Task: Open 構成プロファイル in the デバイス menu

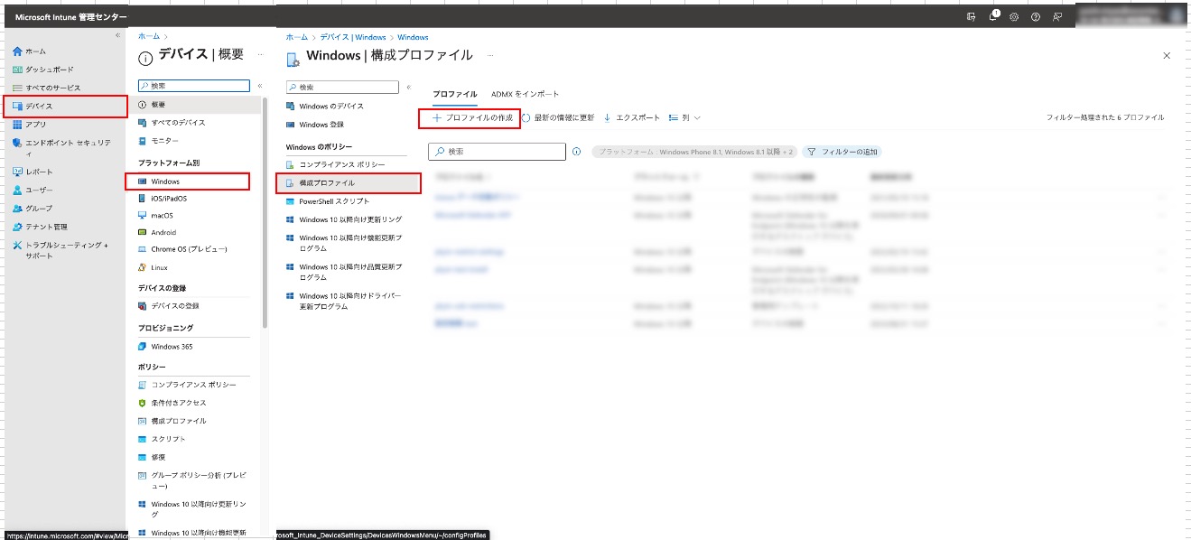Action: coord(172,421)
